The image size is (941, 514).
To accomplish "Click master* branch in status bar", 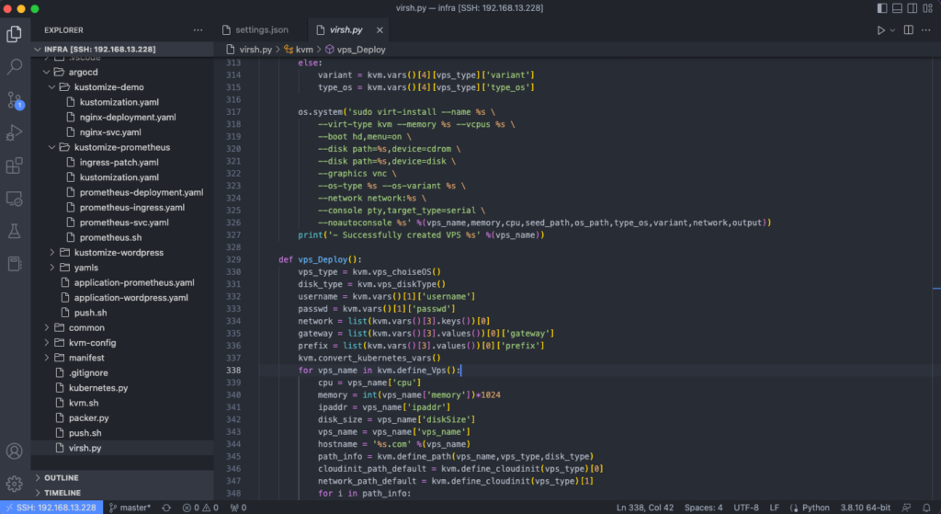I will 130,508.
